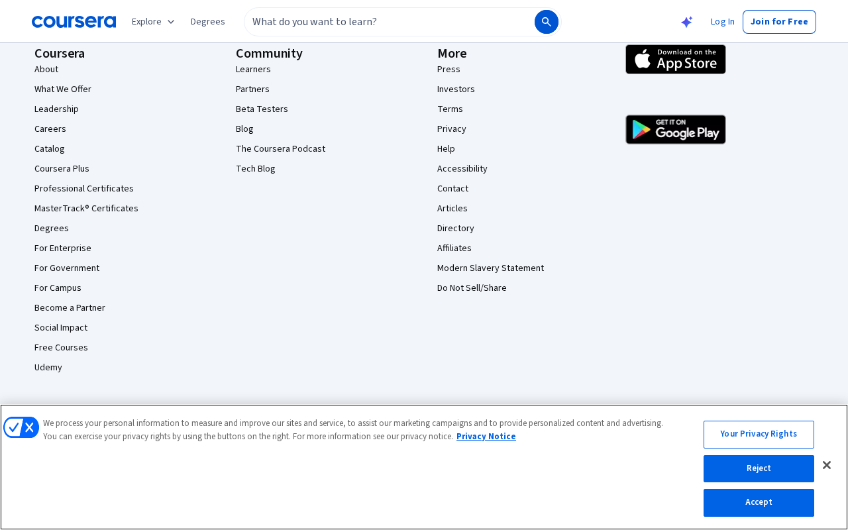Open the Contact link
The width and height of the screenshot is (848, 530).
(x=452, y=189)
